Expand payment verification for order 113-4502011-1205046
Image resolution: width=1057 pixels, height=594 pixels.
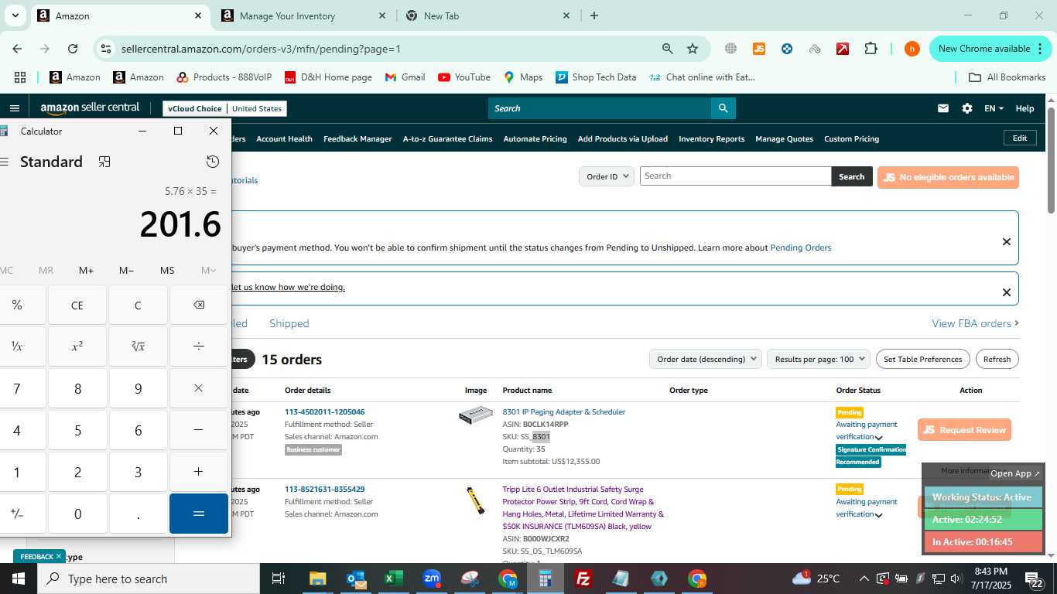[x=878, y=438]
